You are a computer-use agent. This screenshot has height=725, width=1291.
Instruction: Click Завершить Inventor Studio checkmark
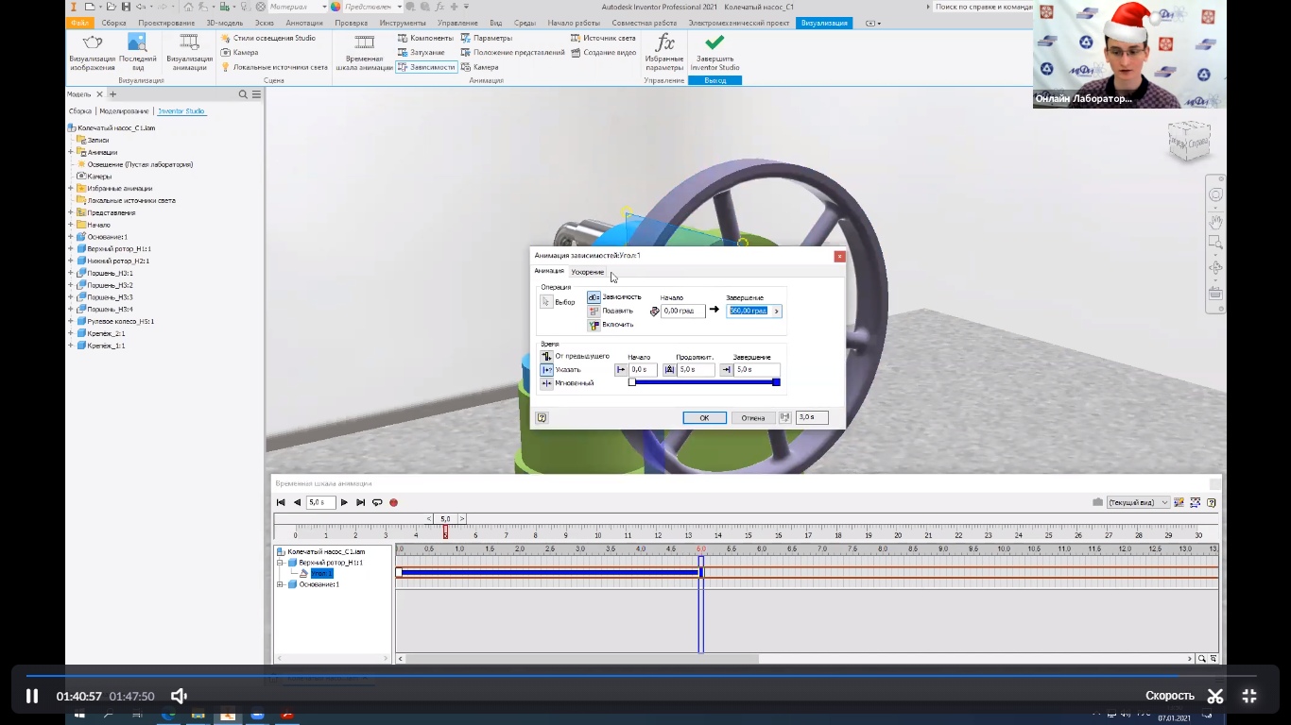[714, 53]
